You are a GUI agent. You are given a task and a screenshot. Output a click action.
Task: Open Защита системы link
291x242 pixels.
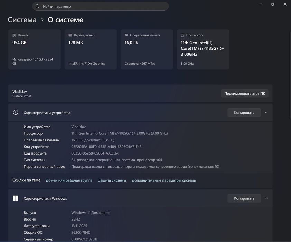pos(112,180)
